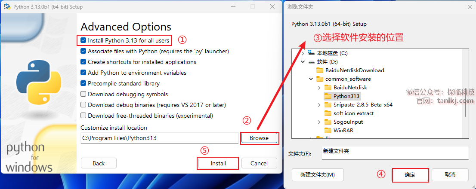Uncheck Install Python 3.13 for all users
Viewport: 476px width, 189px height.
(83, 40)
